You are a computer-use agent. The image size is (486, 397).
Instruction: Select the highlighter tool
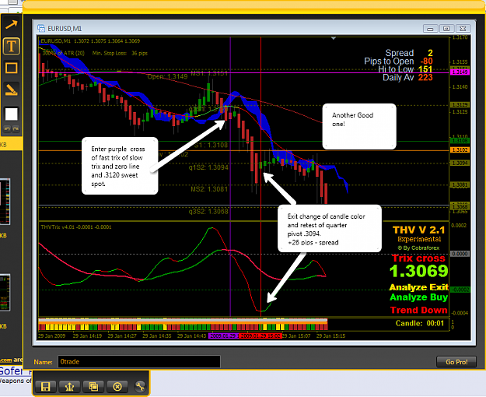tap(12, 90)
